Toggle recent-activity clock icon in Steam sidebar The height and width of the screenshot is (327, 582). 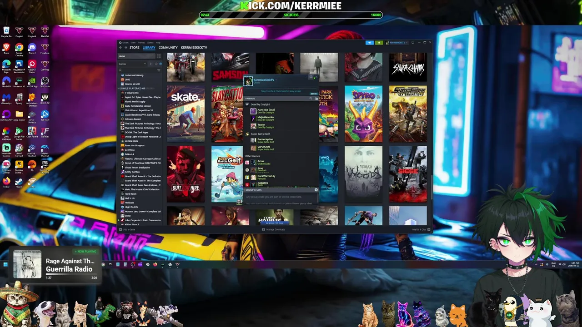coord(156,64)
